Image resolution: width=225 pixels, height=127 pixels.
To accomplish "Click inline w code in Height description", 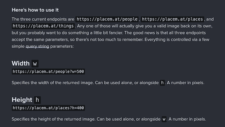I will [164, 119].
